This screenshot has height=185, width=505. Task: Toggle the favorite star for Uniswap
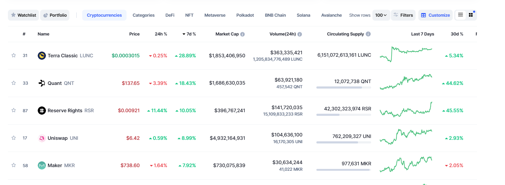pyautogui.click(x=14, y=138)
